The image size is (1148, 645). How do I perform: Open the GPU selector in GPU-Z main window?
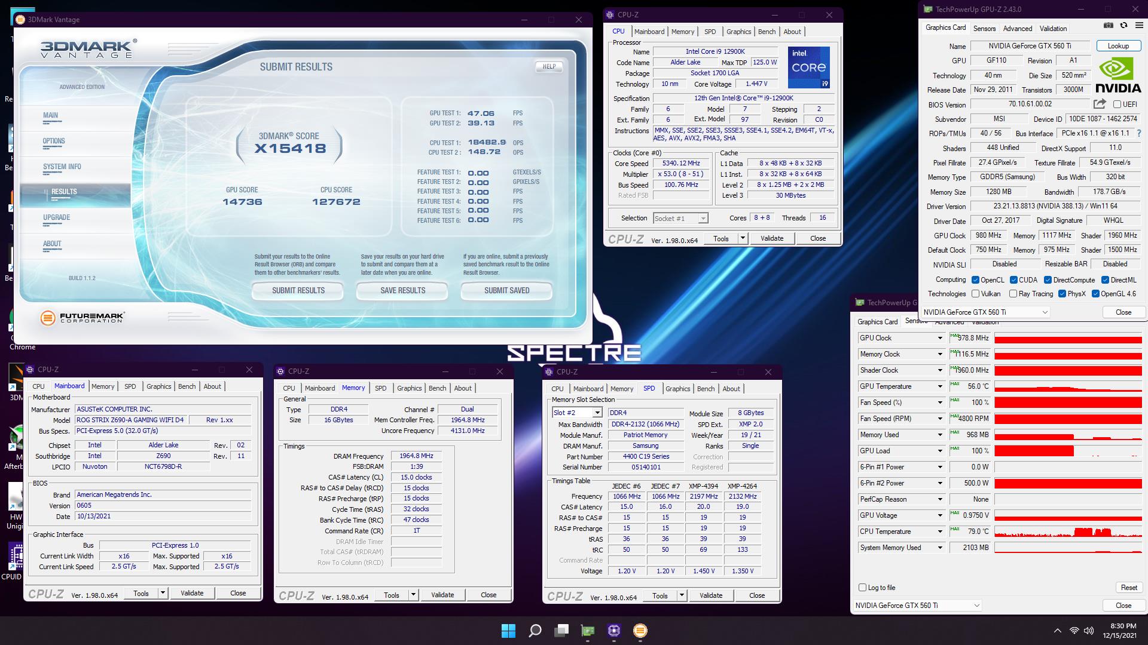(x=985, y=312)
